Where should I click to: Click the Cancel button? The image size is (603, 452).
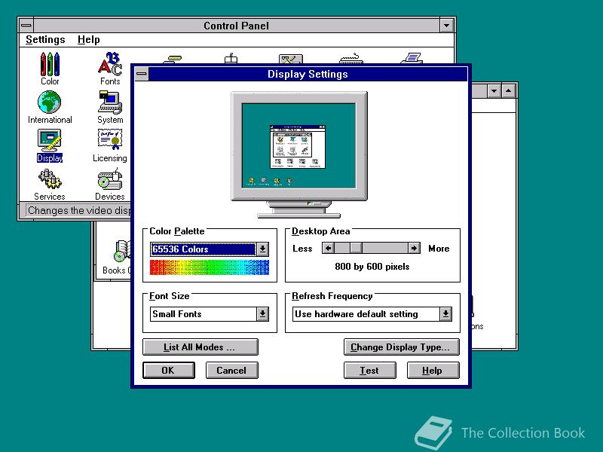(231, 370)
